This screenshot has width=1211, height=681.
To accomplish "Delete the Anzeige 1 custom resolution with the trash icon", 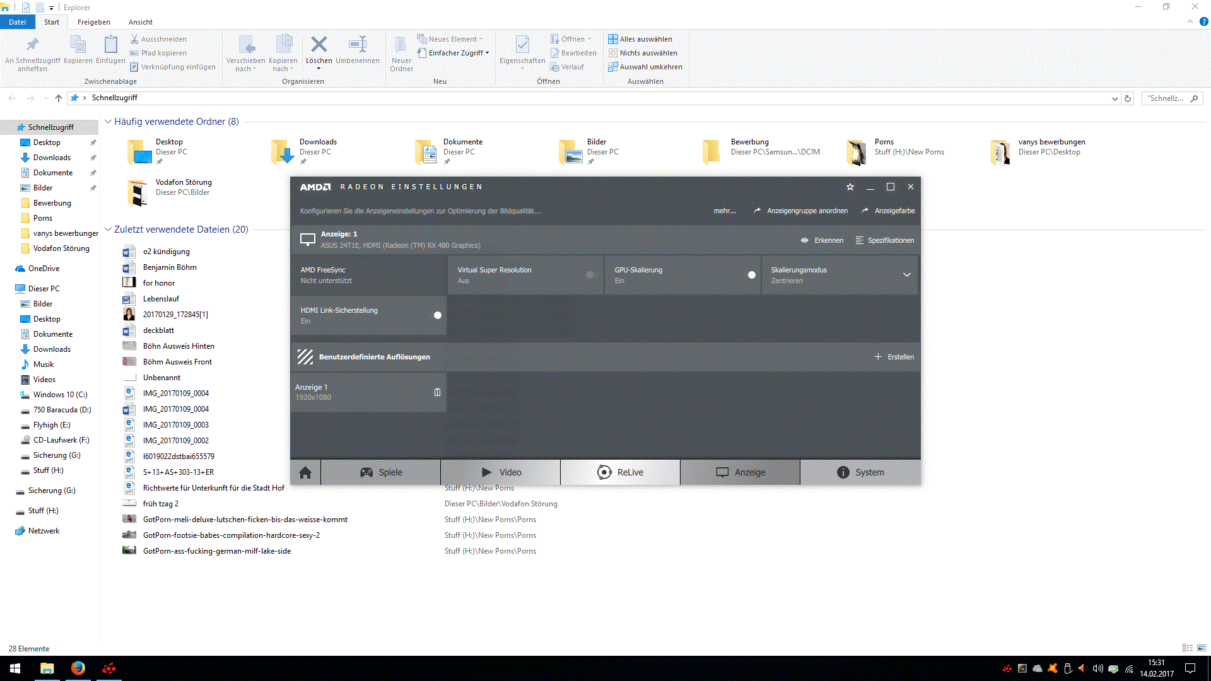I will [x=437, y=392].
